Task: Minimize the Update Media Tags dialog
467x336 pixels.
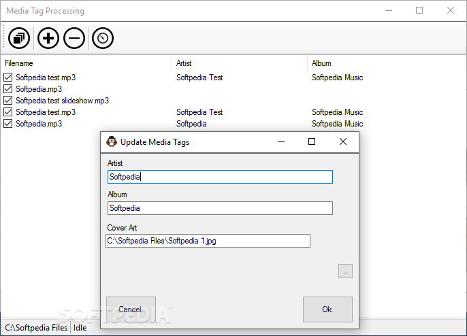Action: tap(281, 141)
